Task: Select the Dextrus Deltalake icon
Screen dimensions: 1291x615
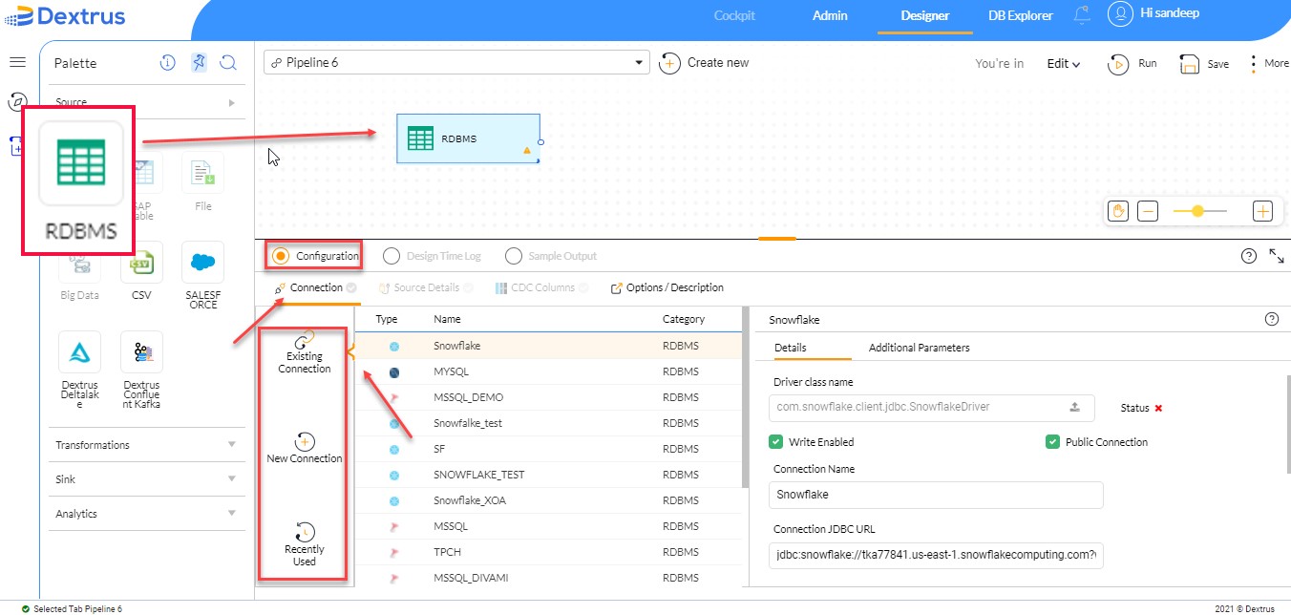Action: pyautogui.click(x=80, y=352)
